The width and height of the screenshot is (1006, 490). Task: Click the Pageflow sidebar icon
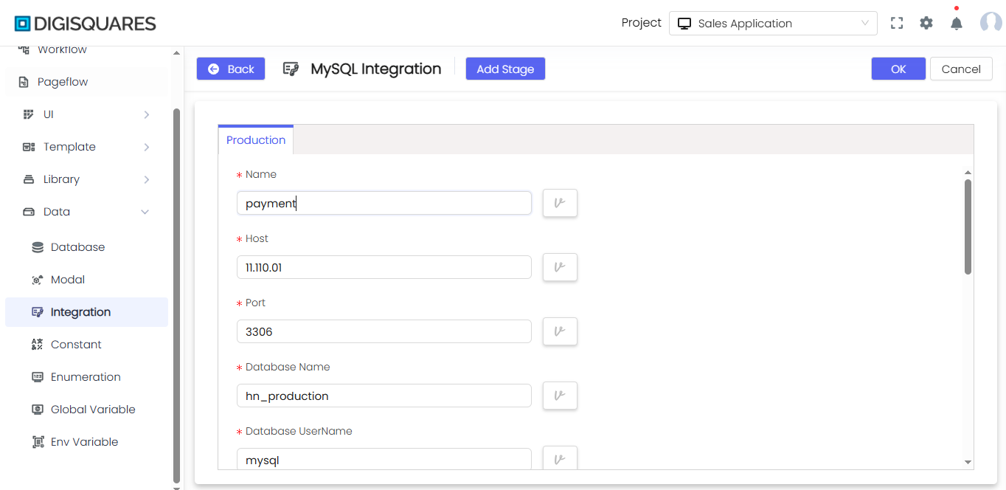point(24,82)
